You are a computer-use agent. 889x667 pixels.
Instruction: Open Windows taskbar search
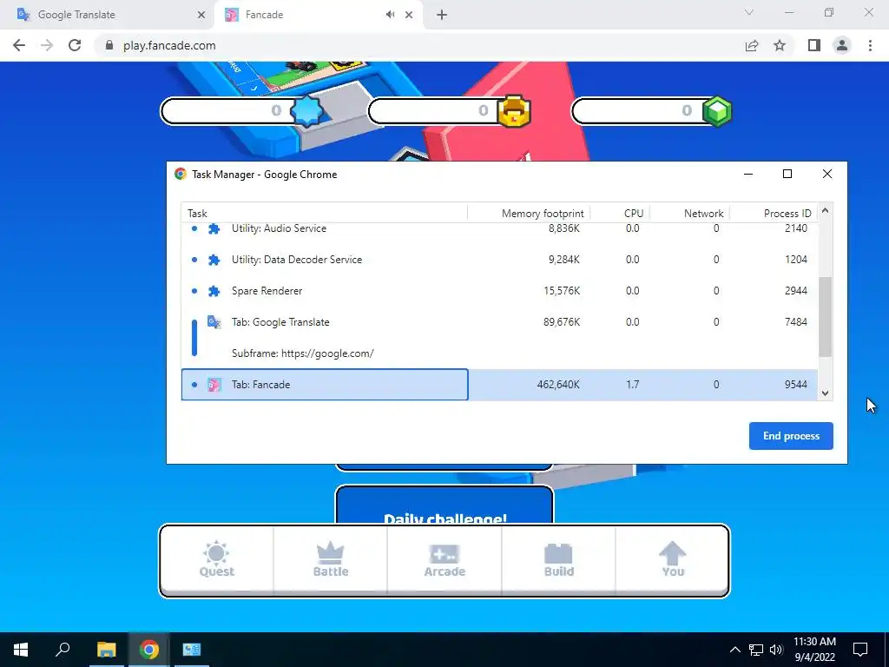click(63, 650)
